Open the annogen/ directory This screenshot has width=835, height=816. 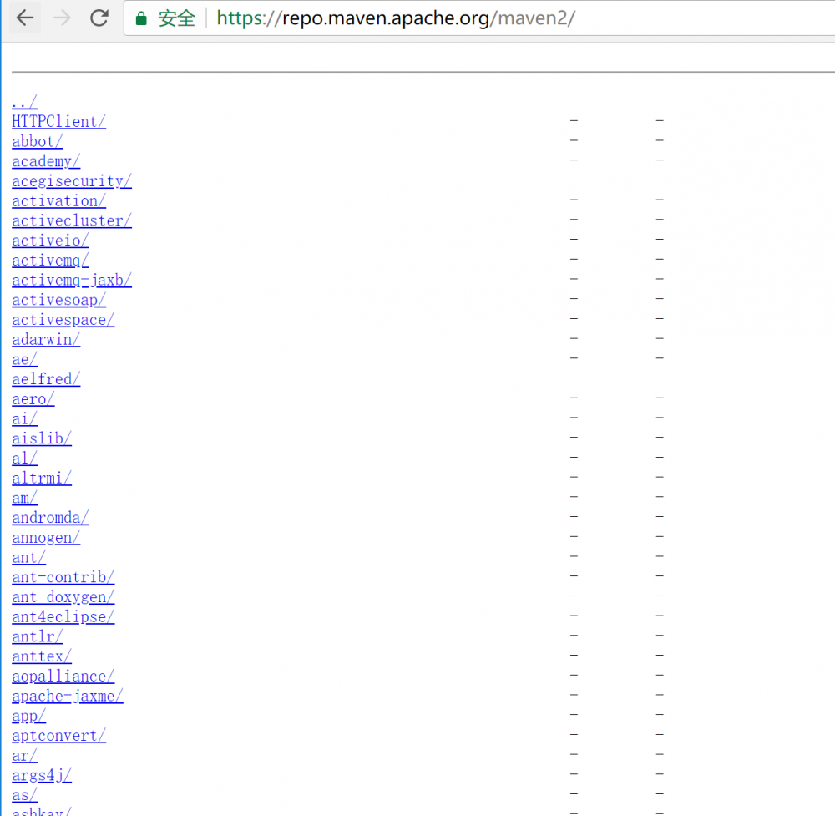(46, 537)
